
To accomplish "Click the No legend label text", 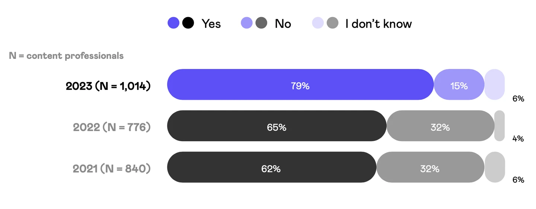I will 283,24.
